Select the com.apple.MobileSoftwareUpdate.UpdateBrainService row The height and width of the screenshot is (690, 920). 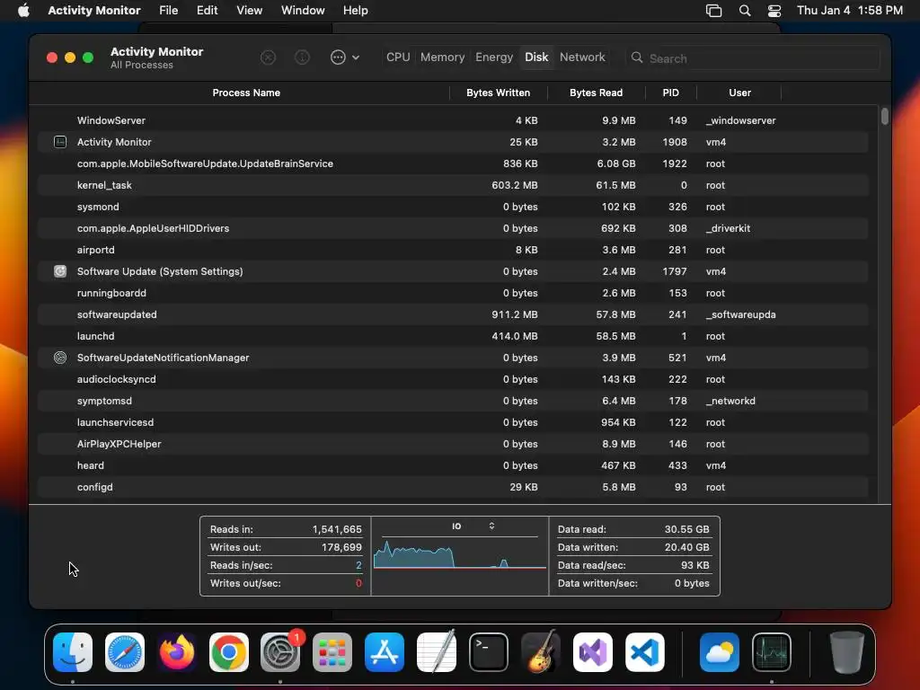click(453, 164)
